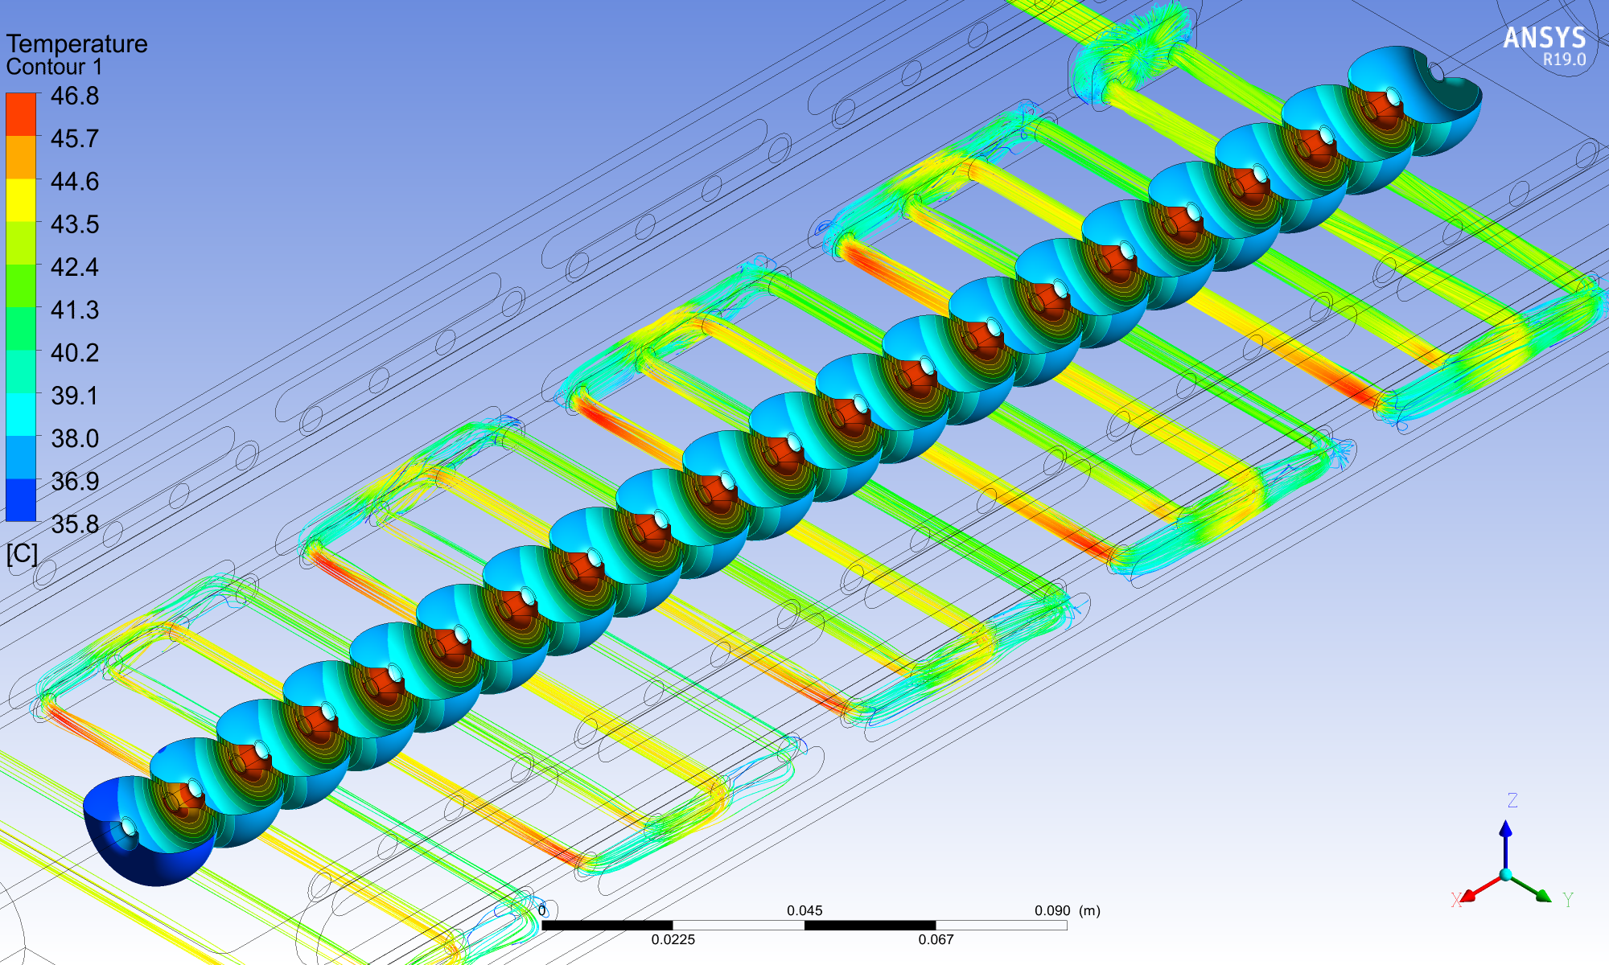Screen dimensions: 1609x965
Task: Select the 'Contour 1' legend subtitle
Action: [55, 67]
